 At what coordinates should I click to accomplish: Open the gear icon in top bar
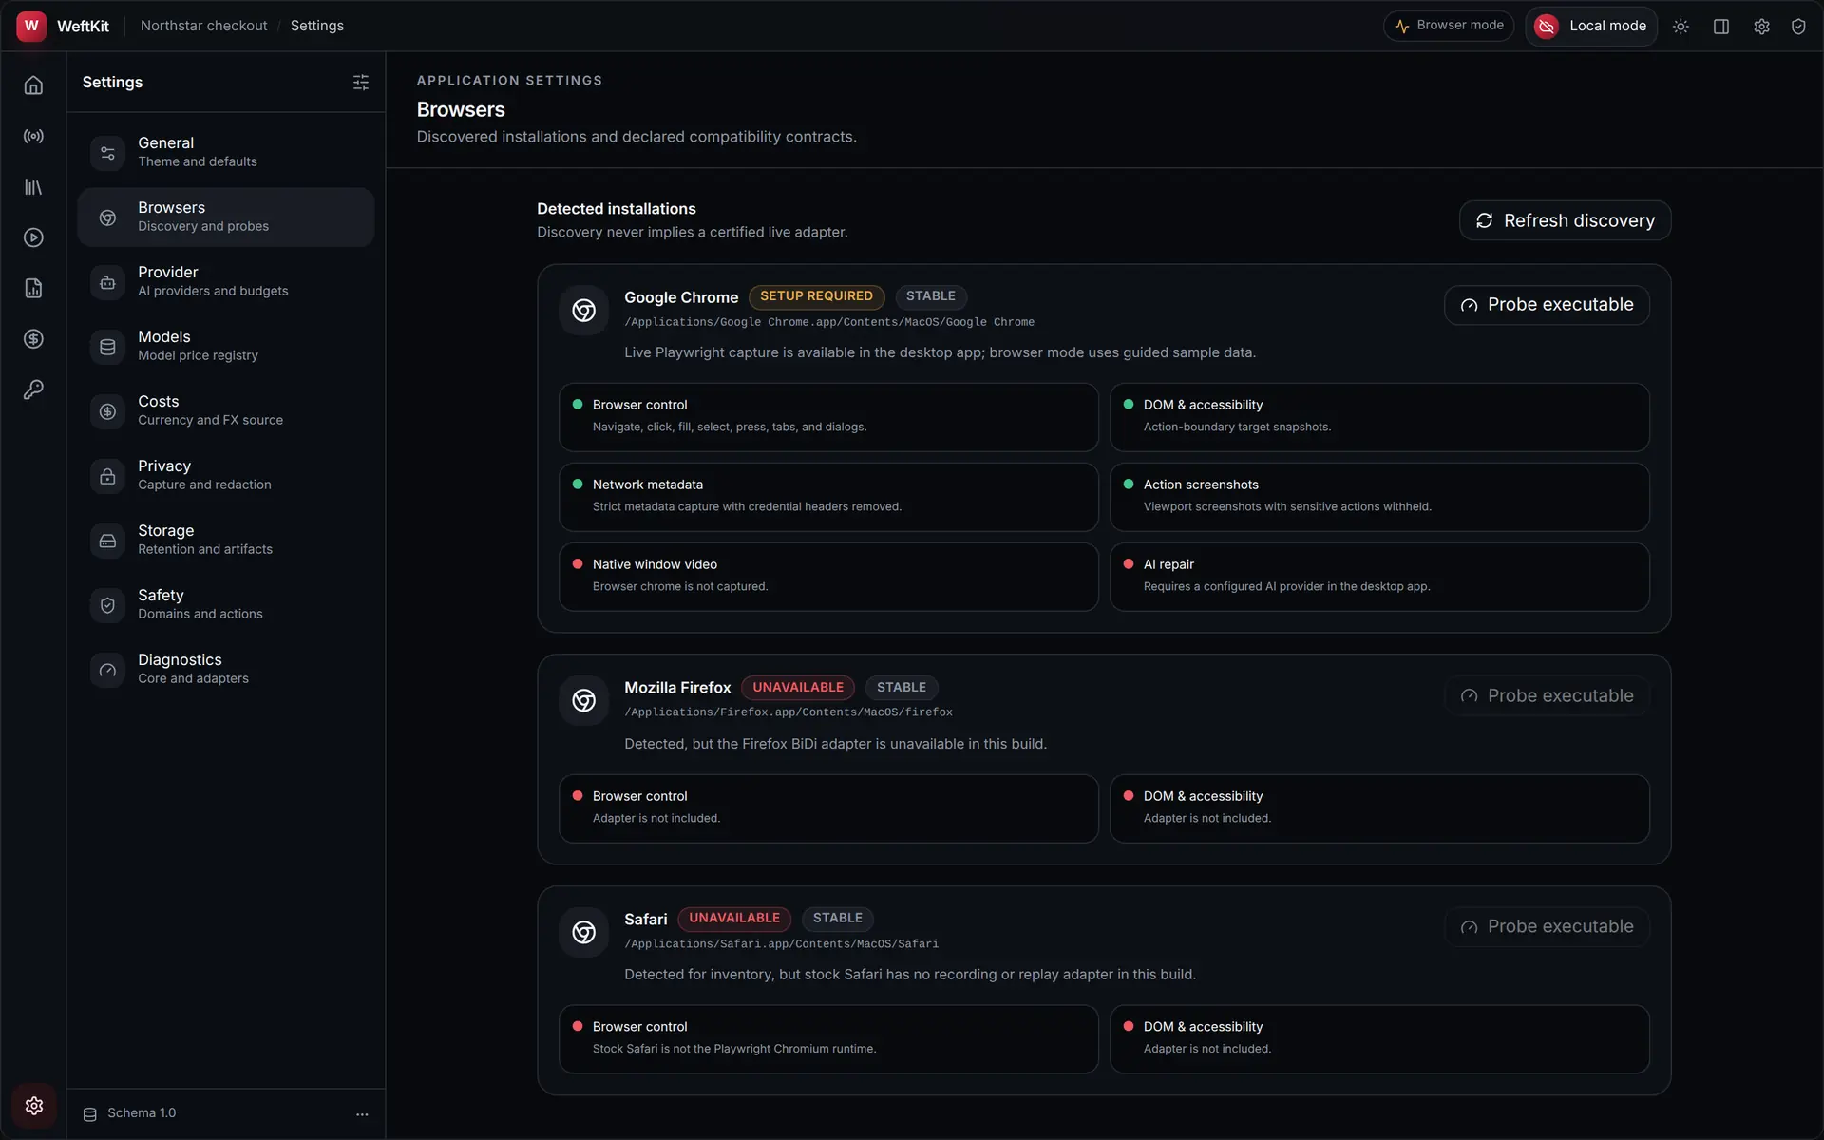point(1761,27)
